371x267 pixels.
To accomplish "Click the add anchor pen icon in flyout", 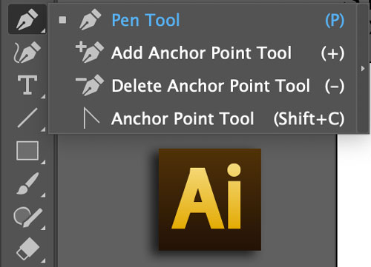I will click(90, 52).
